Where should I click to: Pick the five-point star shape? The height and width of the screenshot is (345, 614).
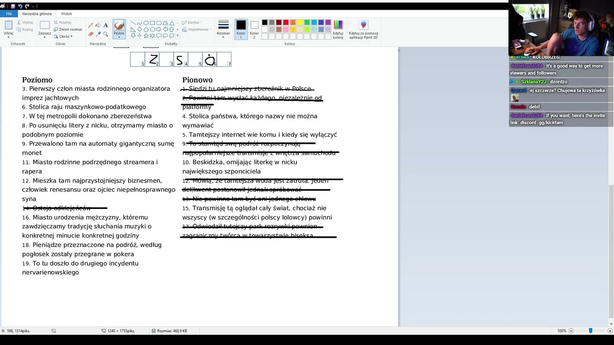coord(146,35)
